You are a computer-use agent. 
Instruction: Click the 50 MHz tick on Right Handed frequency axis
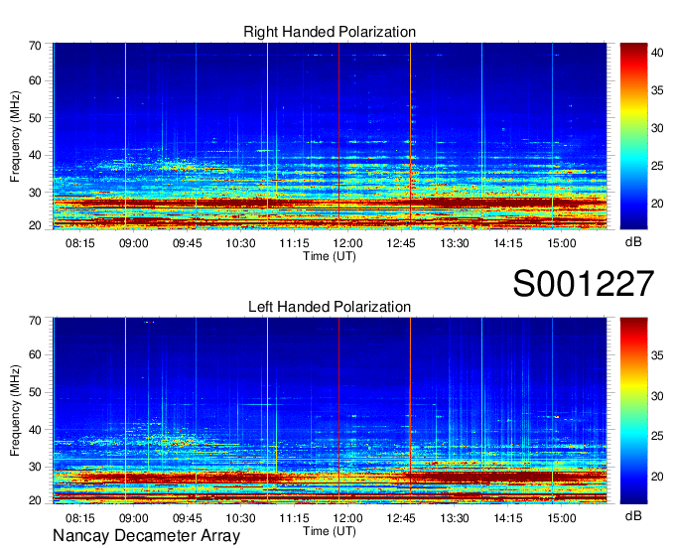click(35, 118)
